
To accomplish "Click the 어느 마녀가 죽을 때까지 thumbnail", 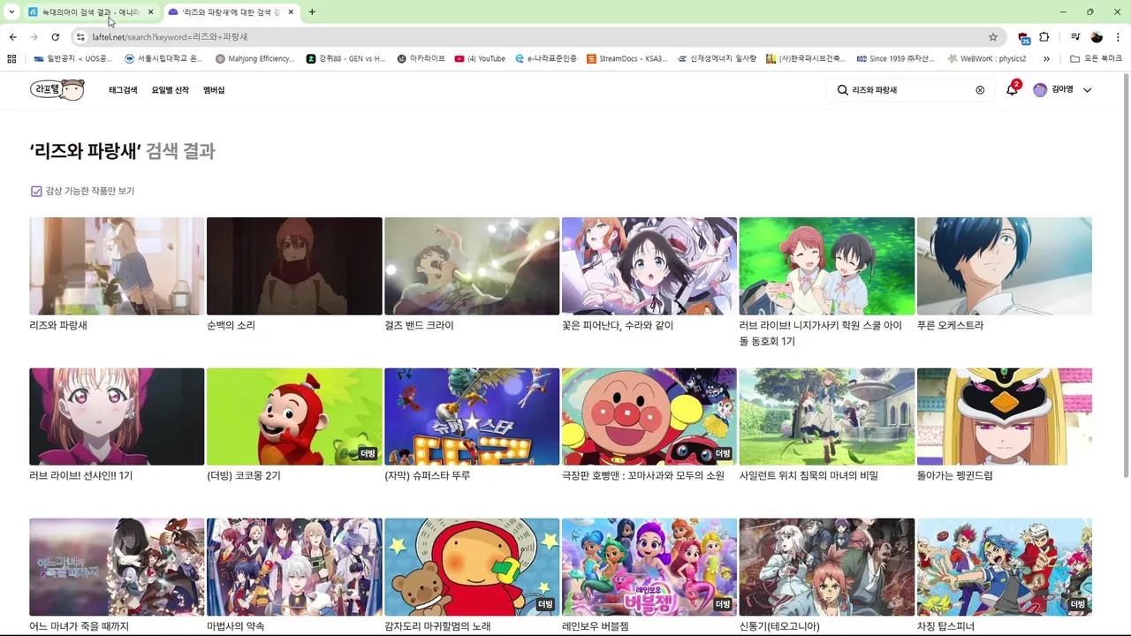I will click(x=117, y=567).
